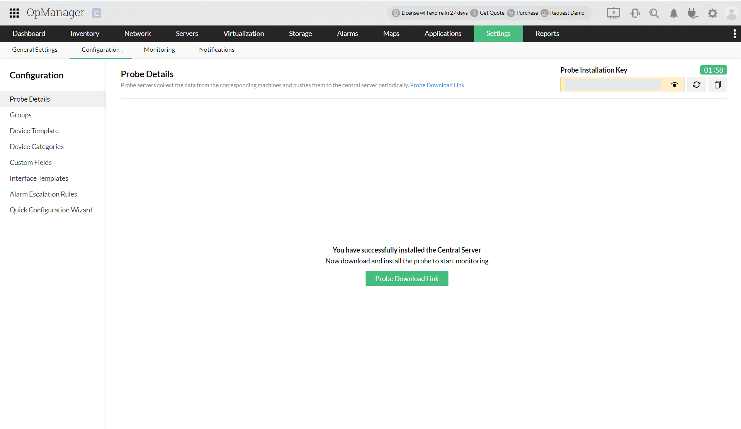View the Alarms tab
The width and height of the screenshot is (741, 429).
point(347,34)
